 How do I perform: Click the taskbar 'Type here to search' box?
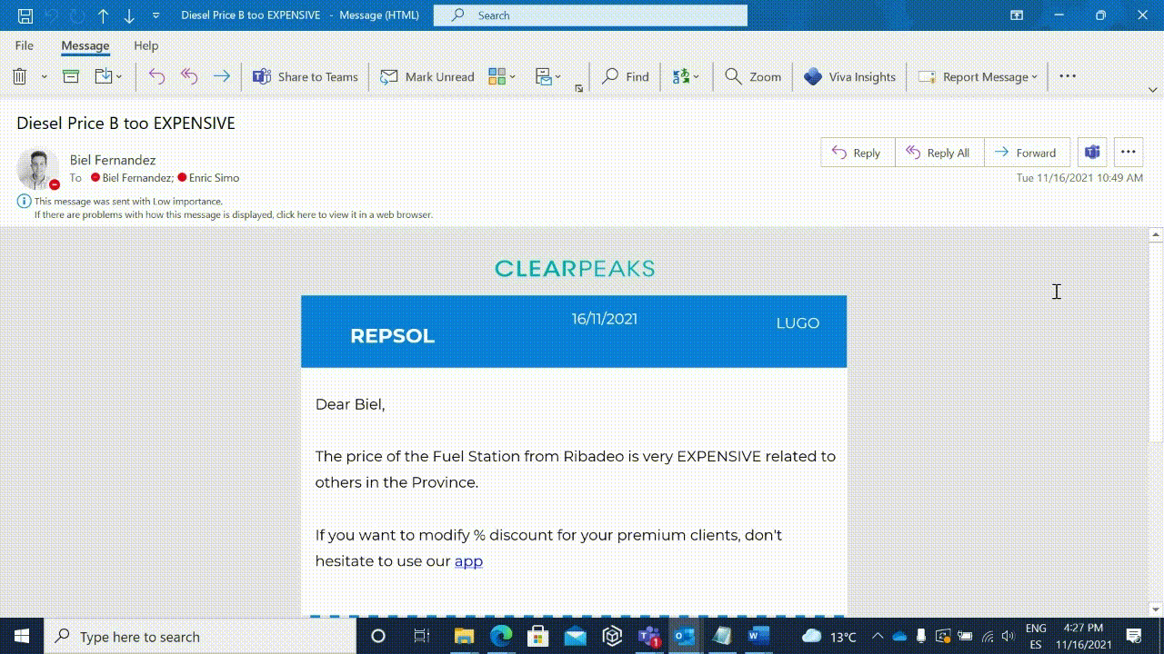pos(200,637)
